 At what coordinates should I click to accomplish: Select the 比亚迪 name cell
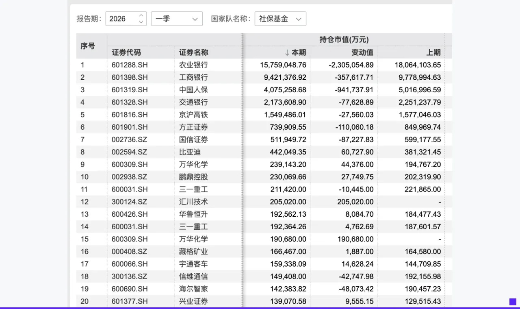[190, 152]
